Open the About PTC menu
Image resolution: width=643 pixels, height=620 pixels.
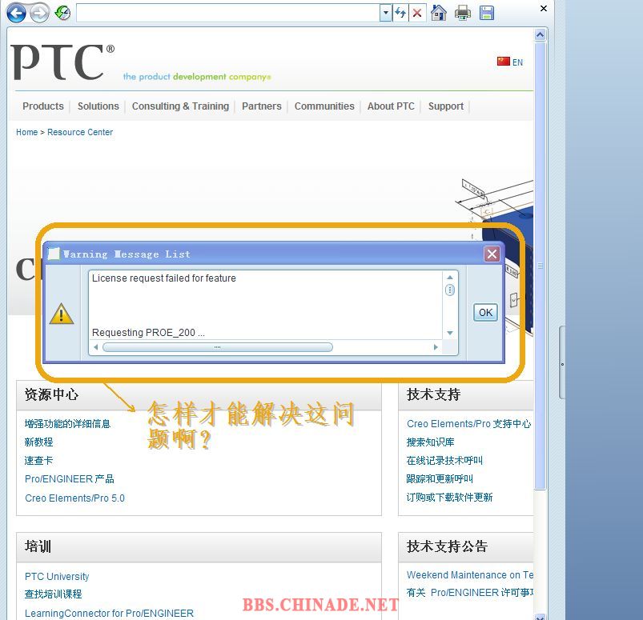391,106
